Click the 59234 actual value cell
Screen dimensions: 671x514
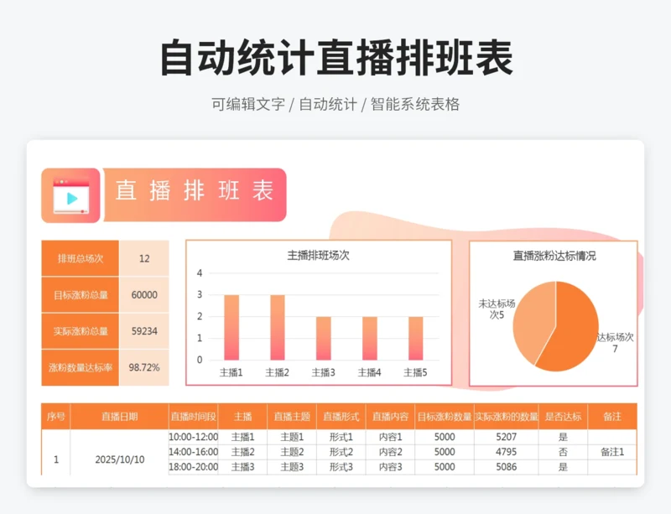click(144, 331)
